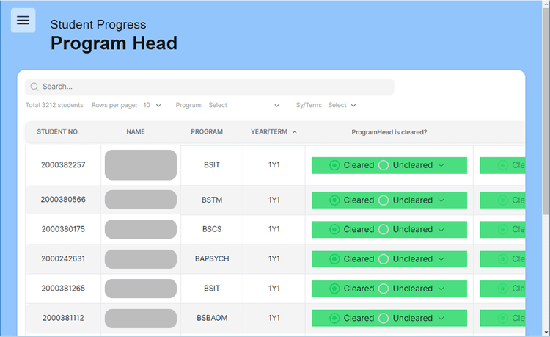Click the Program column header
Screen dimensions: 550x337
tap(207, 132)
